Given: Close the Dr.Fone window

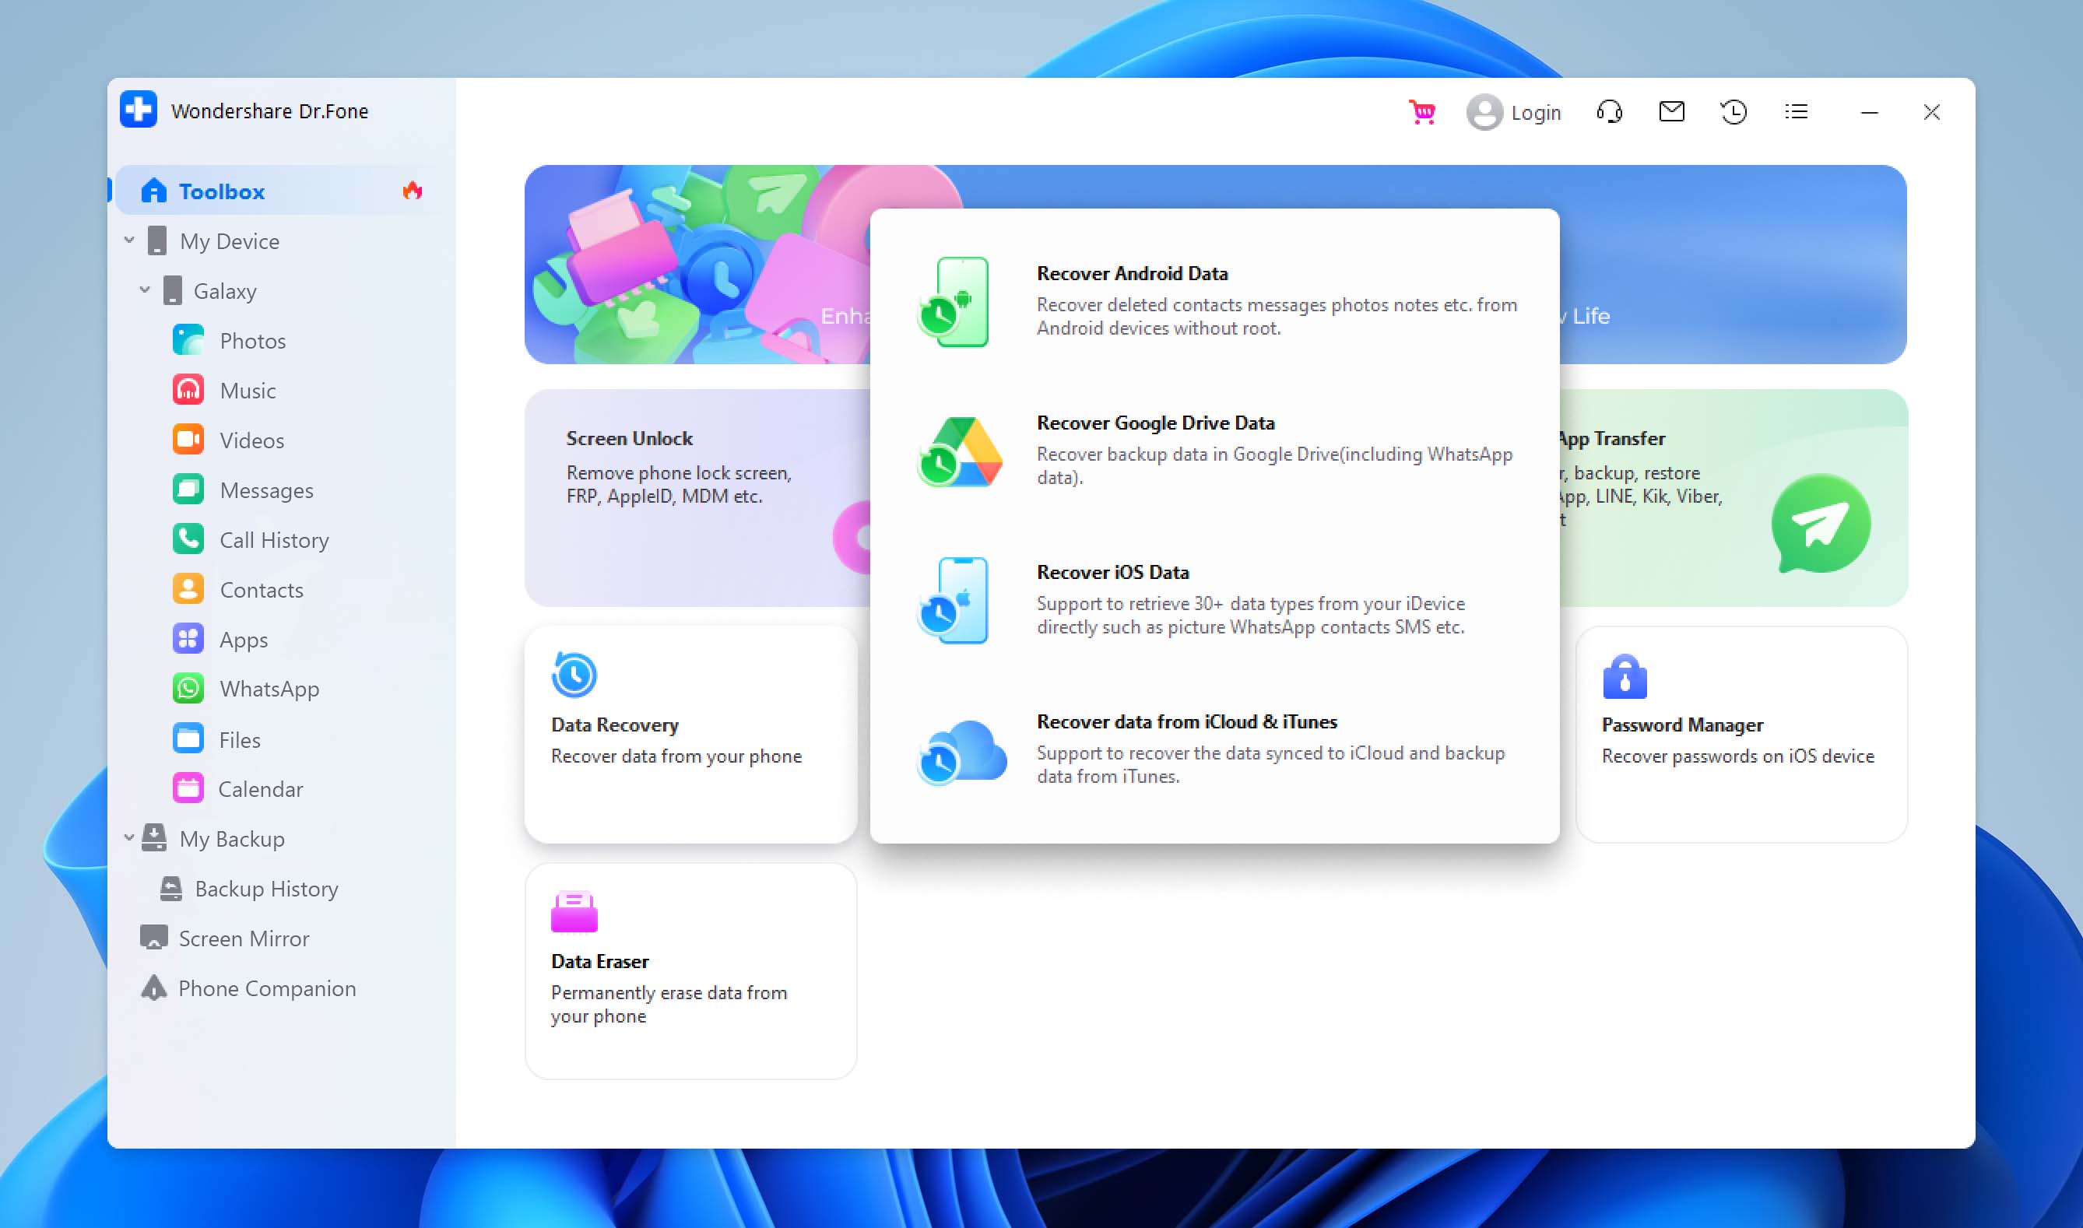Looking at the screenshot, I should pos(1931,112).
